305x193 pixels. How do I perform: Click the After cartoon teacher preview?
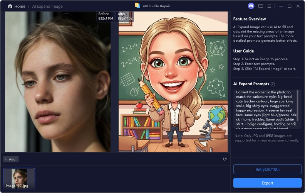tap(173, 82)
